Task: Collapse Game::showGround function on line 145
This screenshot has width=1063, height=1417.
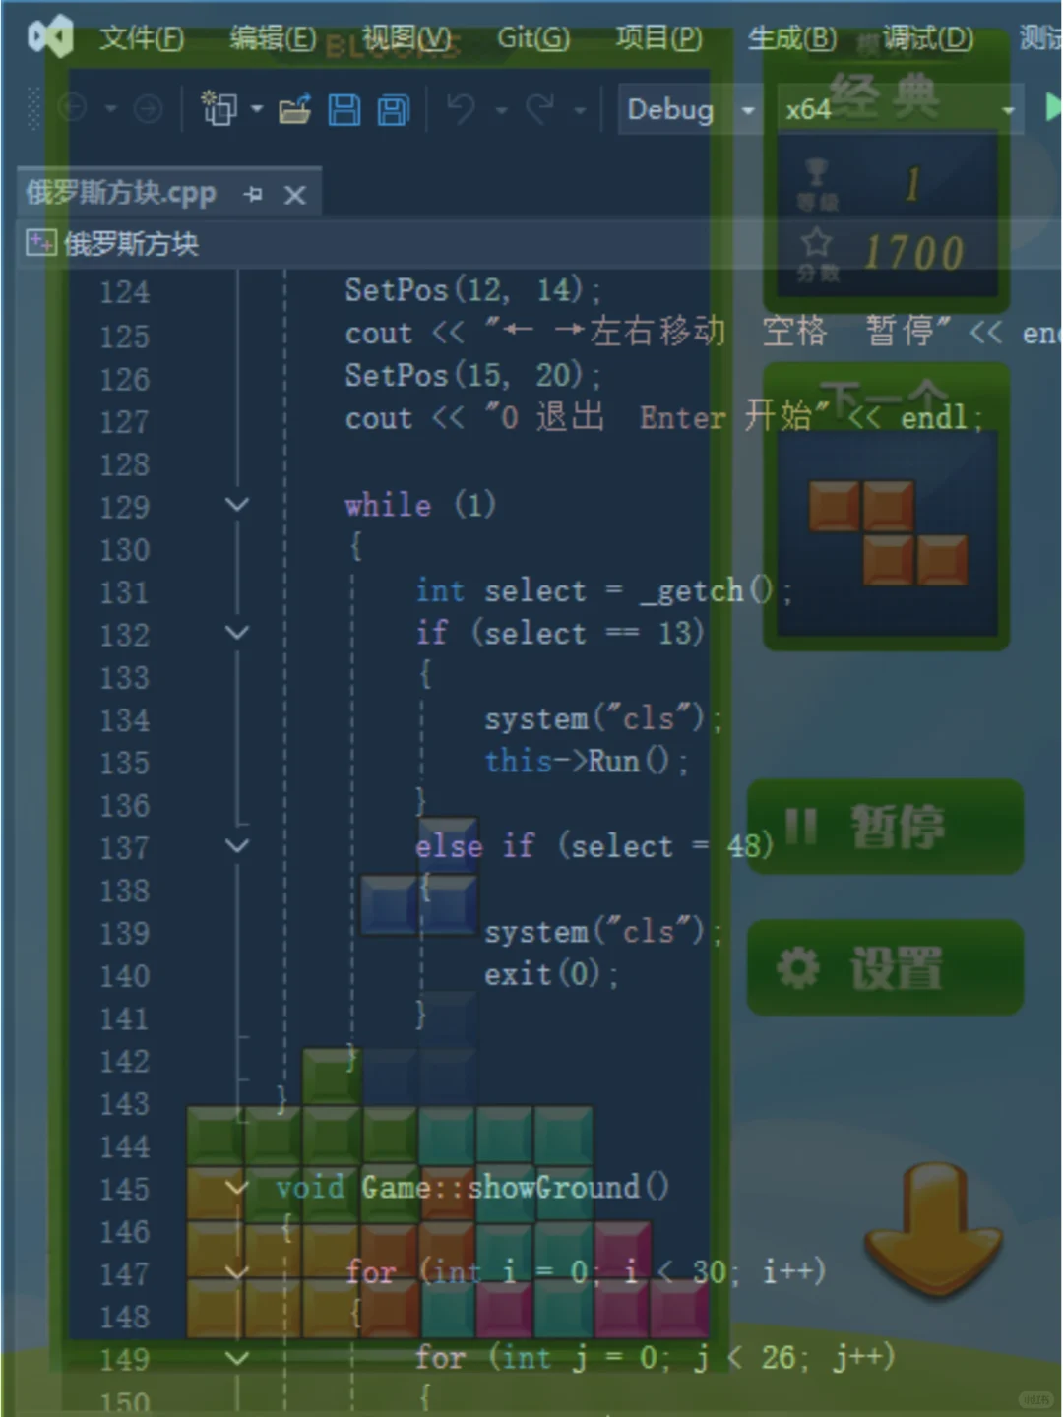Action: 237,1188
